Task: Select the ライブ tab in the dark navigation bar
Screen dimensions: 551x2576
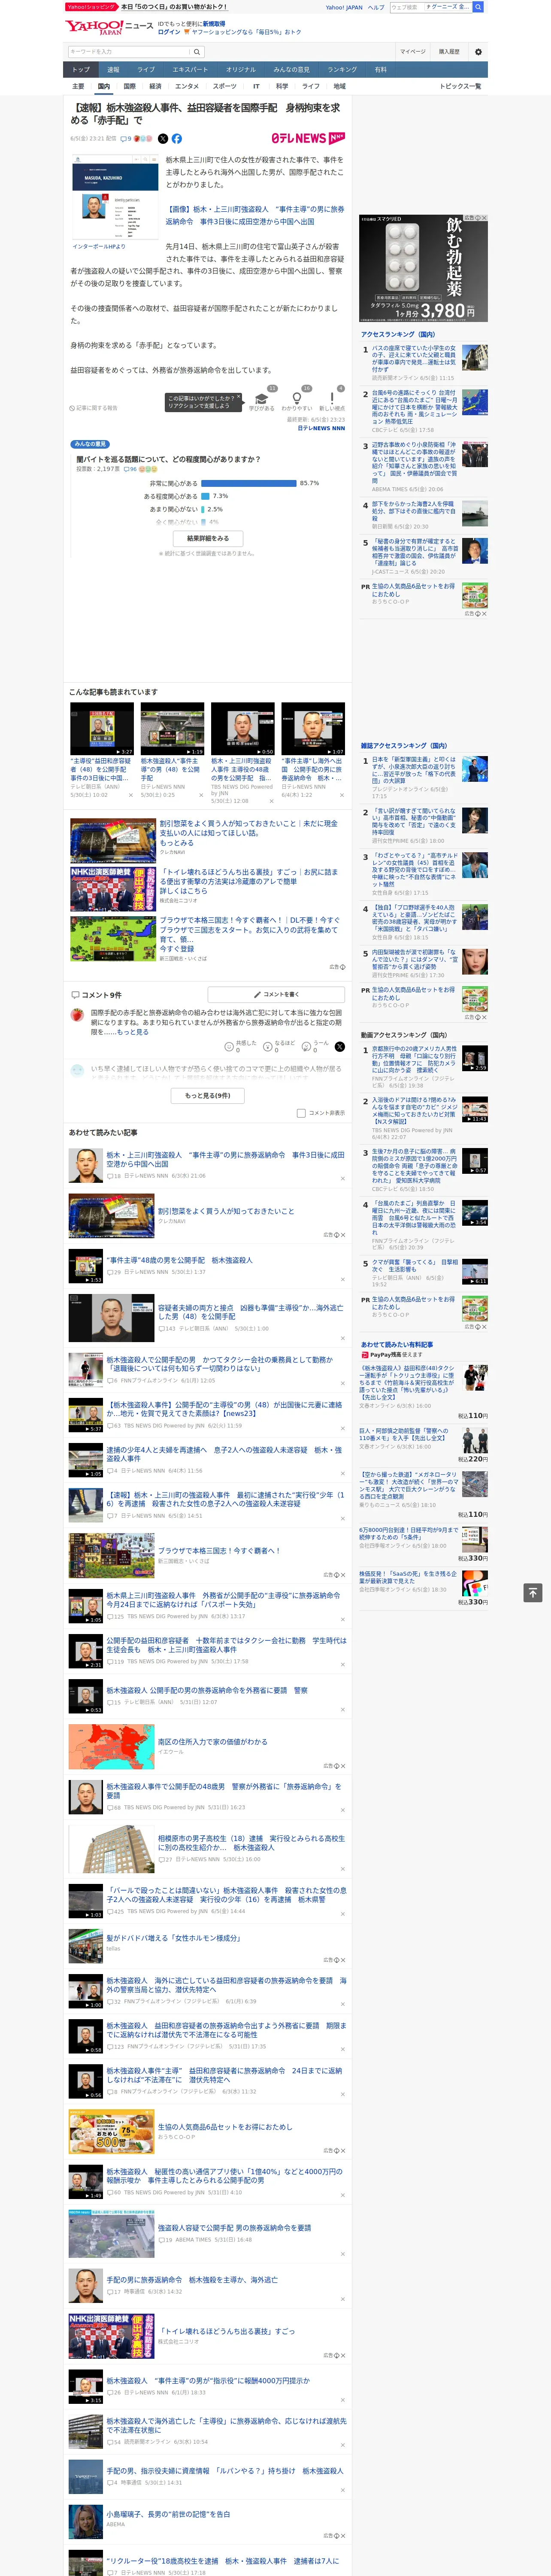Action: pos(146,70)
